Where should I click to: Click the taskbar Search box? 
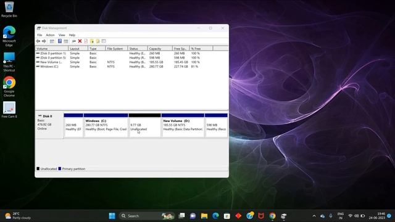pos(147,216)
